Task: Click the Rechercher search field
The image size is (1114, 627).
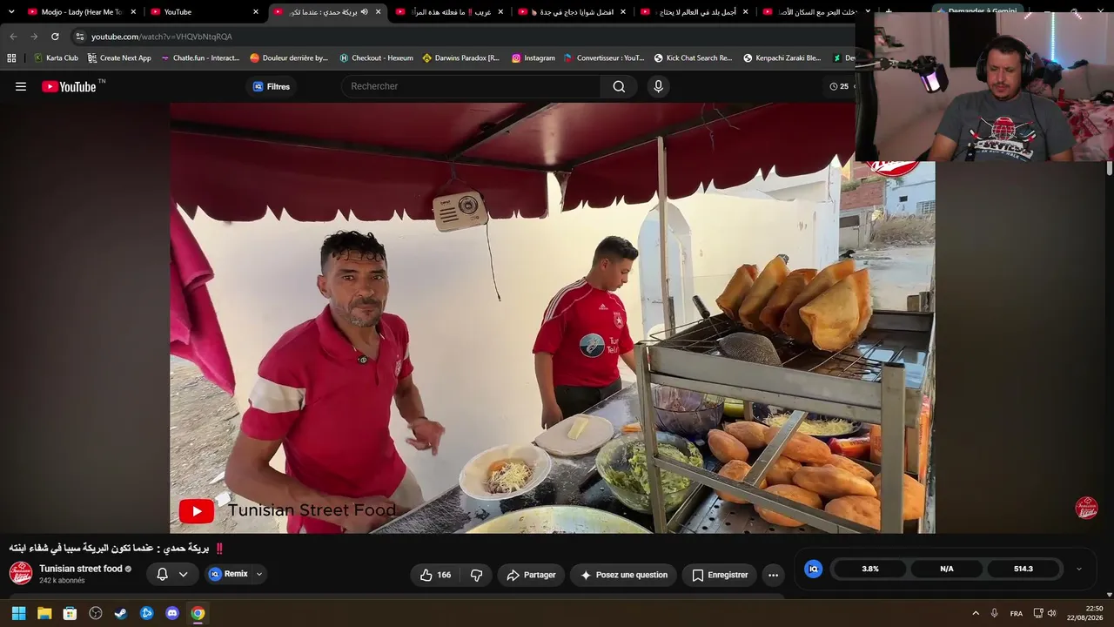Action: click(x=471, y=86)
